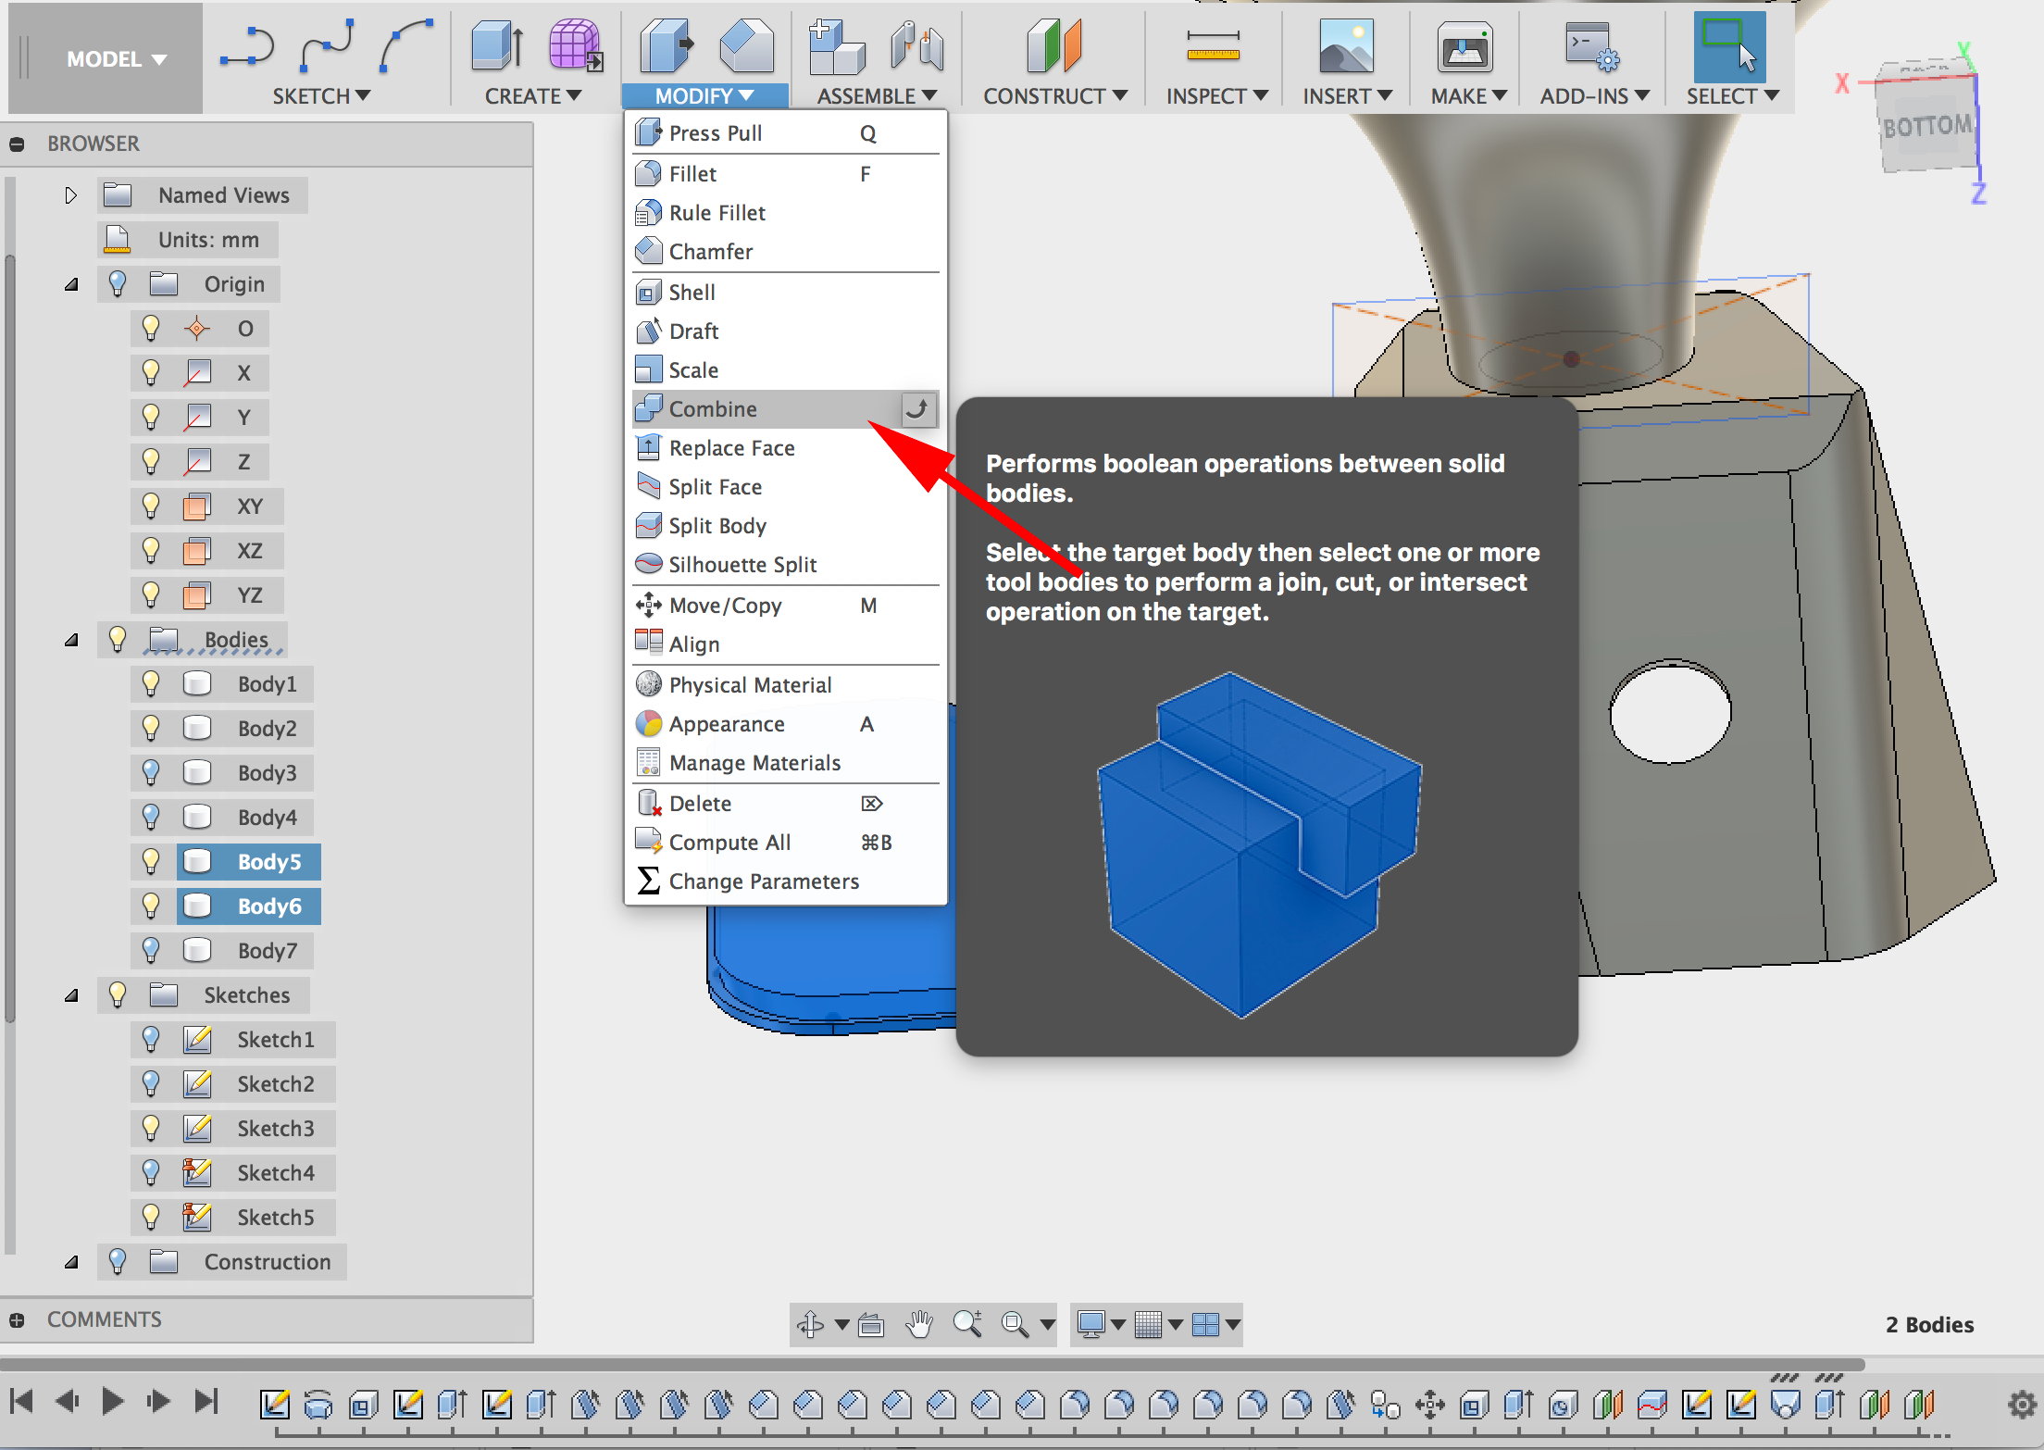2044x1450 pixels.
Task: Expand the Named Views folder
Action: click(x=71, y=195)
